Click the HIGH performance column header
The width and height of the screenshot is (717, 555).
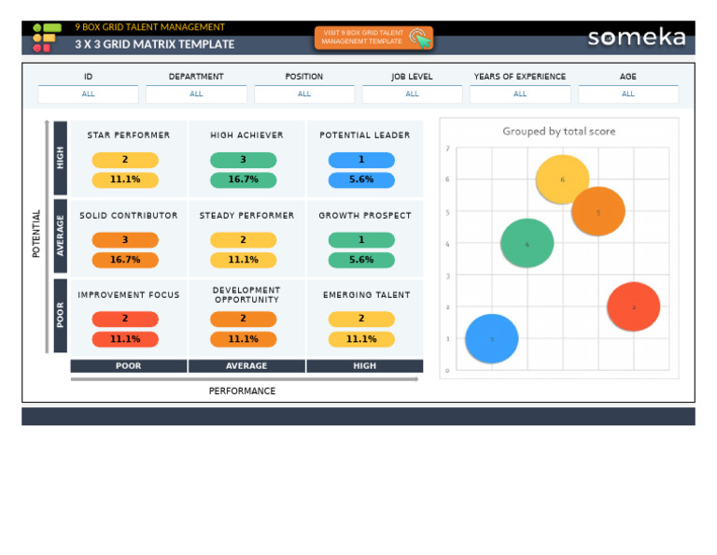pyautogui.click(x=364, y=366)
